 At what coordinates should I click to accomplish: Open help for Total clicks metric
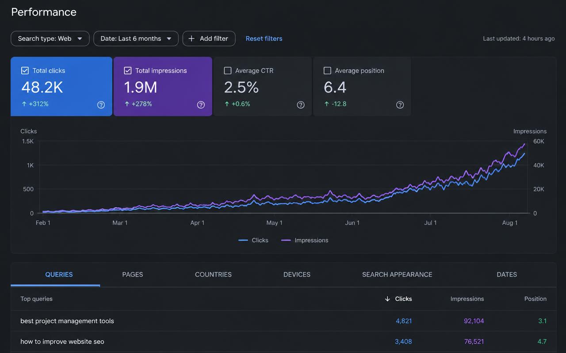coord(101,105)
